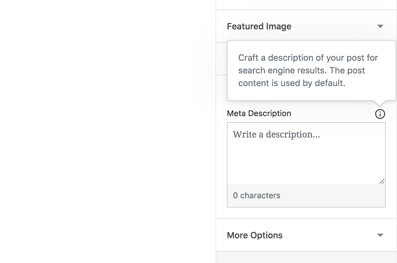This screenshot has height=263, width=397.
Task: Click the sidebar panel strip above Featured Image
Action: pyautogui.click(x=306, y=5)
